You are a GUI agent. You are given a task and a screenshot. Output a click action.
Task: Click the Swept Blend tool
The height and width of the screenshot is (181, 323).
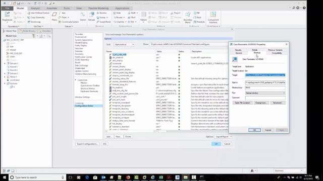(x=103, y=22)
